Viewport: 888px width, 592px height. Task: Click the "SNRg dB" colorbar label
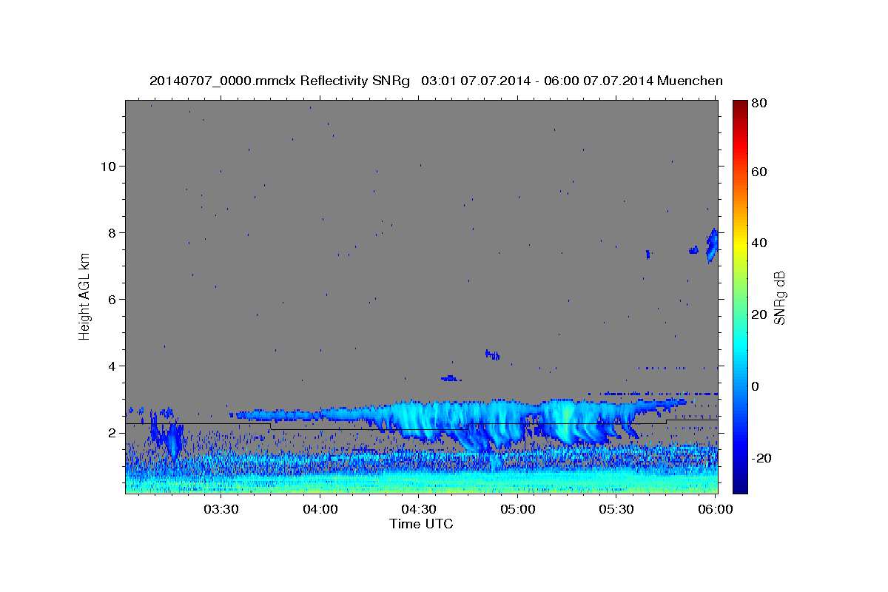(779, 298)
